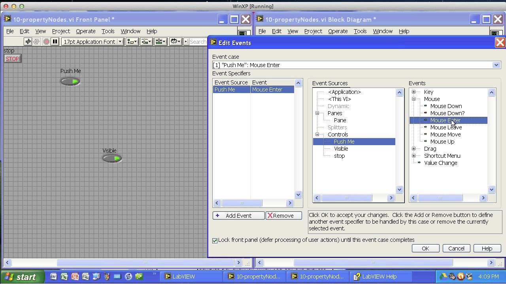
Task: Click the Value Change event arrow icon
Action: [x=419, y=163]
